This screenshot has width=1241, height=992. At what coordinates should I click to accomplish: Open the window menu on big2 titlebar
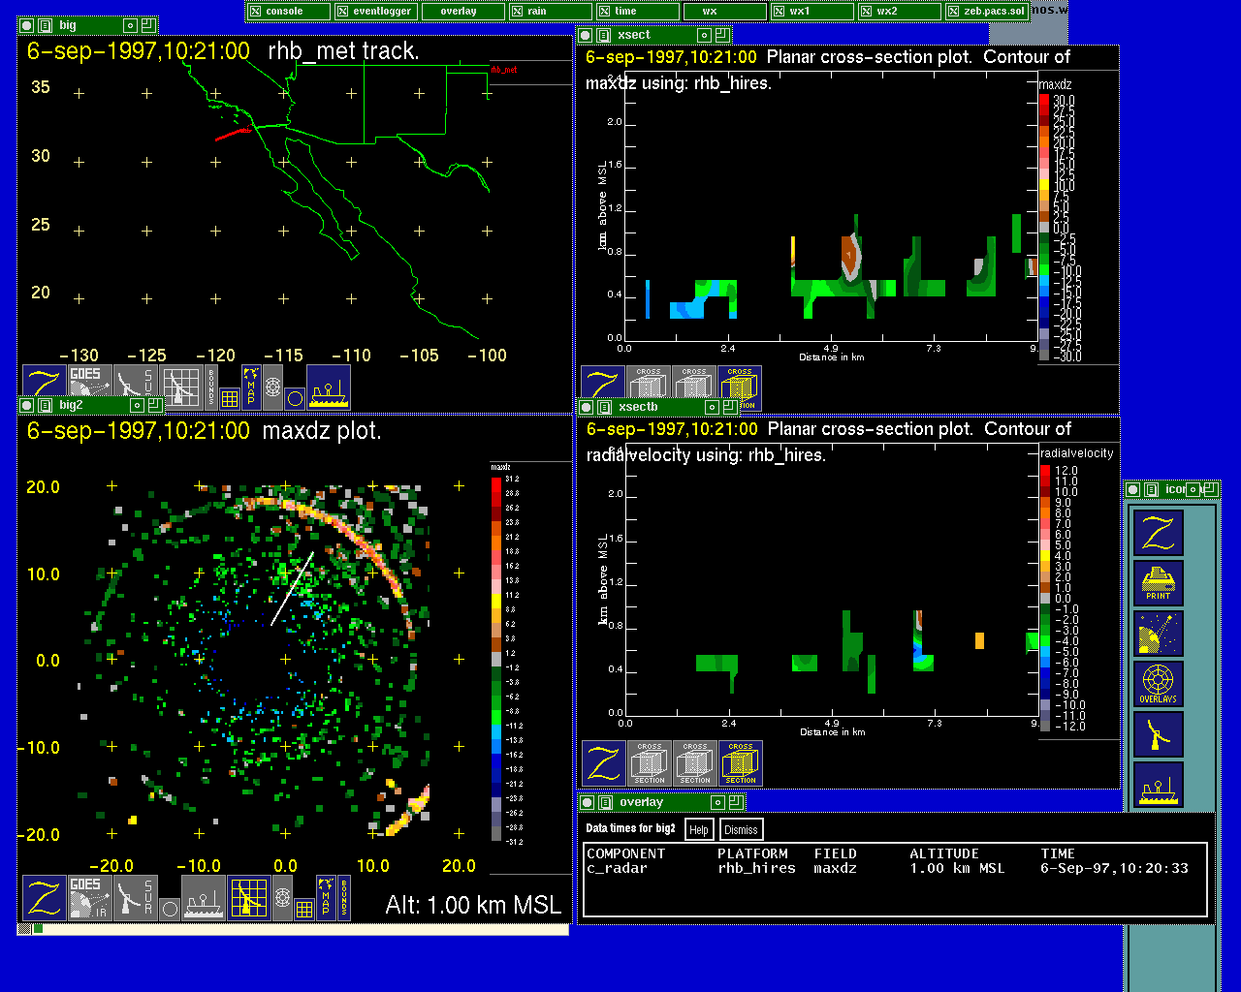[x=45, y=406]
